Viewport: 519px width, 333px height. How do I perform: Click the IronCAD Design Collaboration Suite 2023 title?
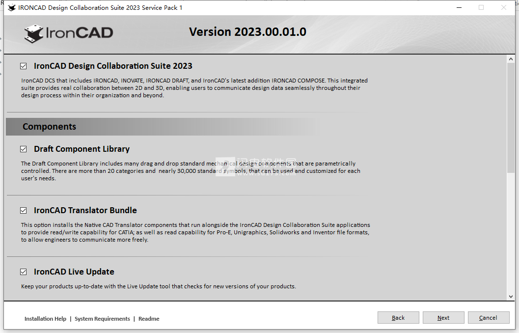(x=113, y=66)
